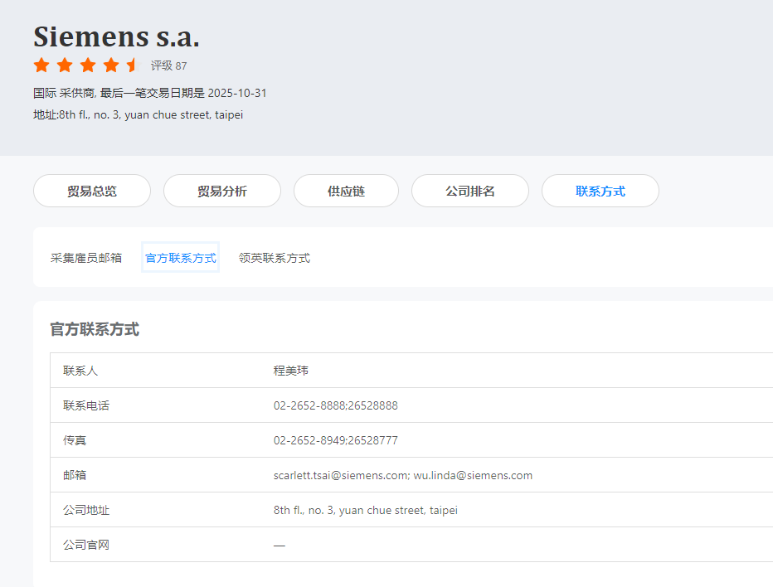Go to the 供应链 tab
The width and height of the screenshot is (773, 587).
coord(346,191)
